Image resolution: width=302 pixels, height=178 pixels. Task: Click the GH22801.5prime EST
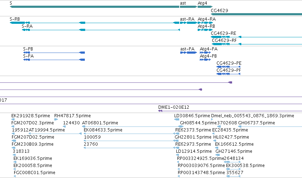[x=177, y=141]
